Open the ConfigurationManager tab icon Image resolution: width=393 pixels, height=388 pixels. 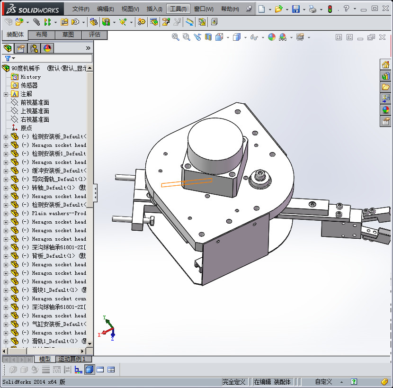coord(34,48)
